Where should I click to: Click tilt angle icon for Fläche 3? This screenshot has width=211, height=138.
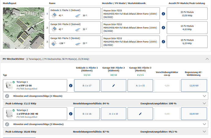[78, 44]
